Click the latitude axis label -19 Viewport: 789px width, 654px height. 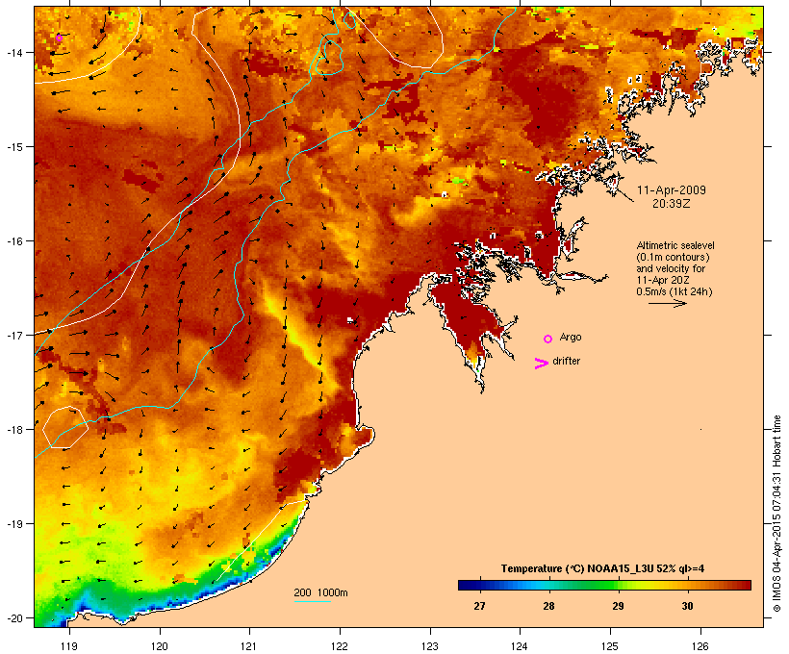(x=13, y=524)
